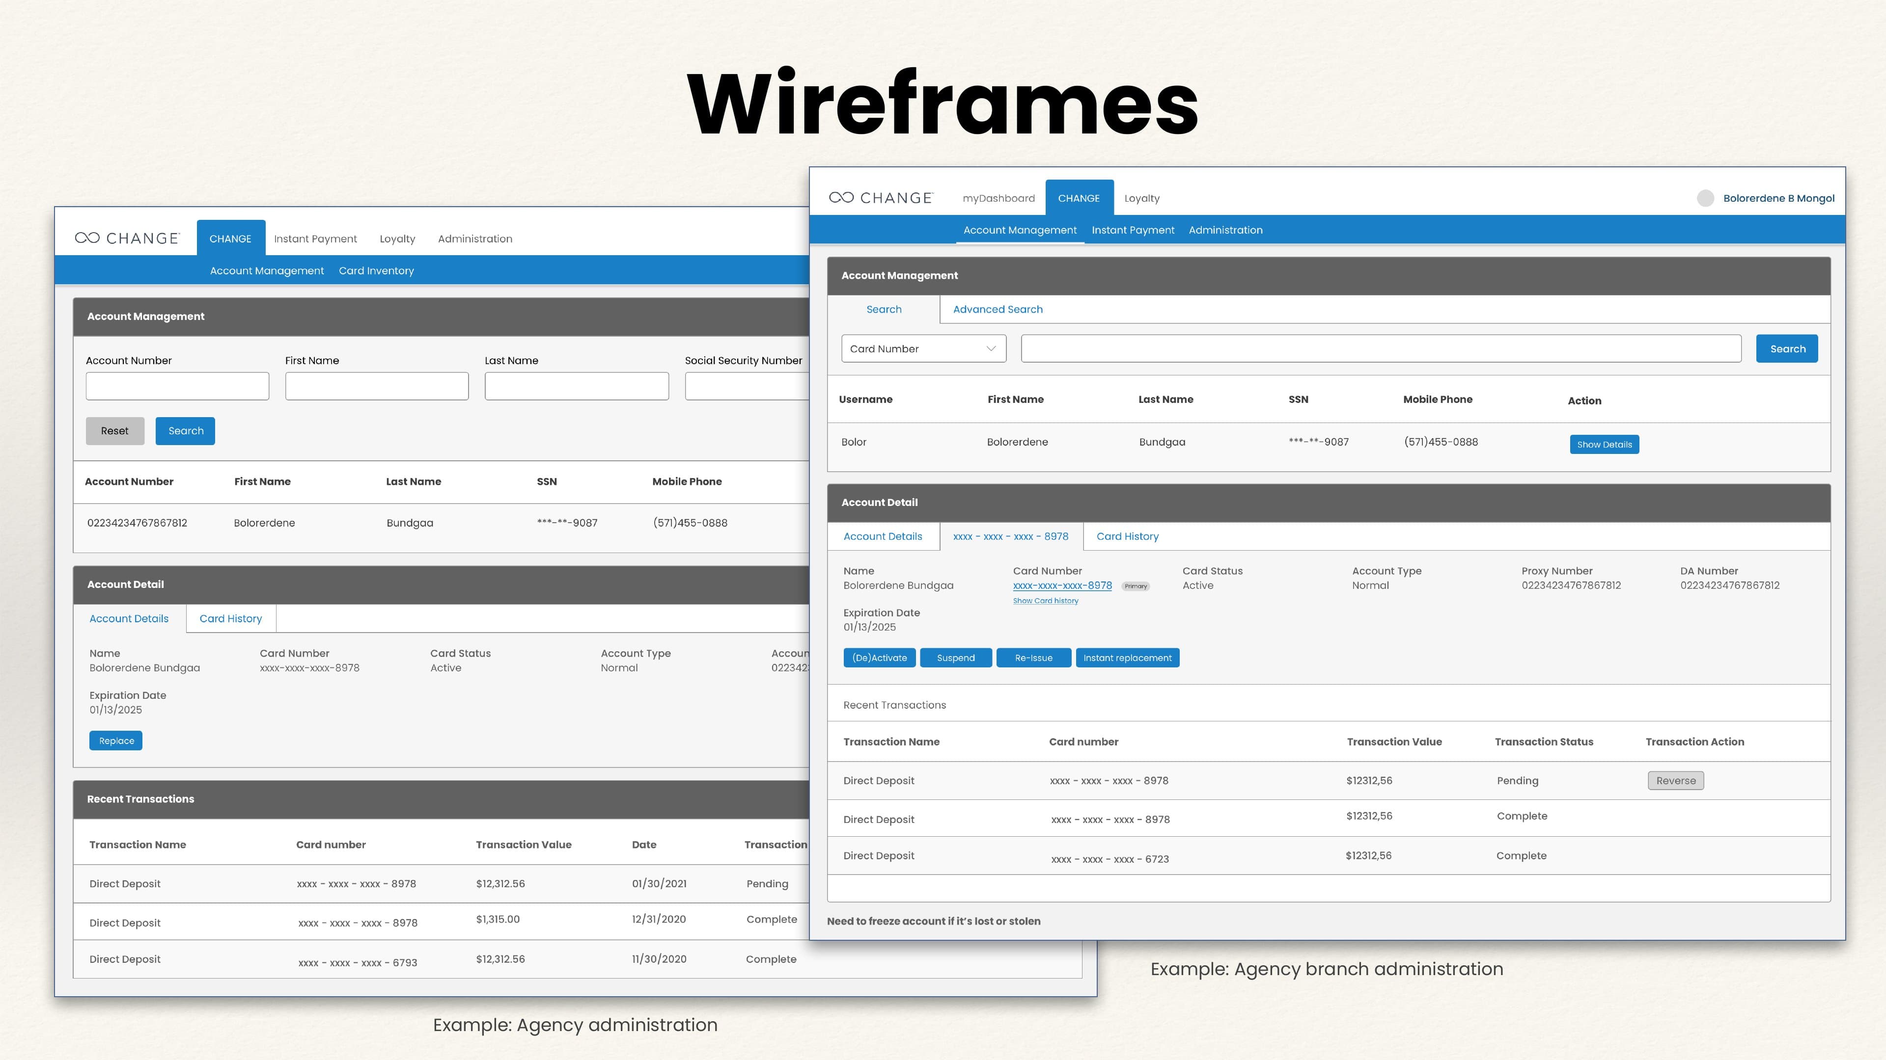Open Account Management in the branch wireframe subnav
1886x1060 pixels.
click(x=1020, y=230)
